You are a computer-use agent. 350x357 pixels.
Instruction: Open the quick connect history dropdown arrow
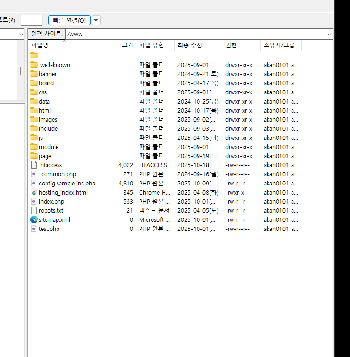coord(96,20)
